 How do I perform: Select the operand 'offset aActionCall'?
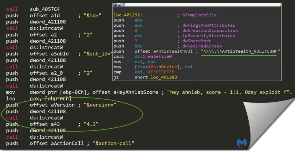(x=56, y=143)
